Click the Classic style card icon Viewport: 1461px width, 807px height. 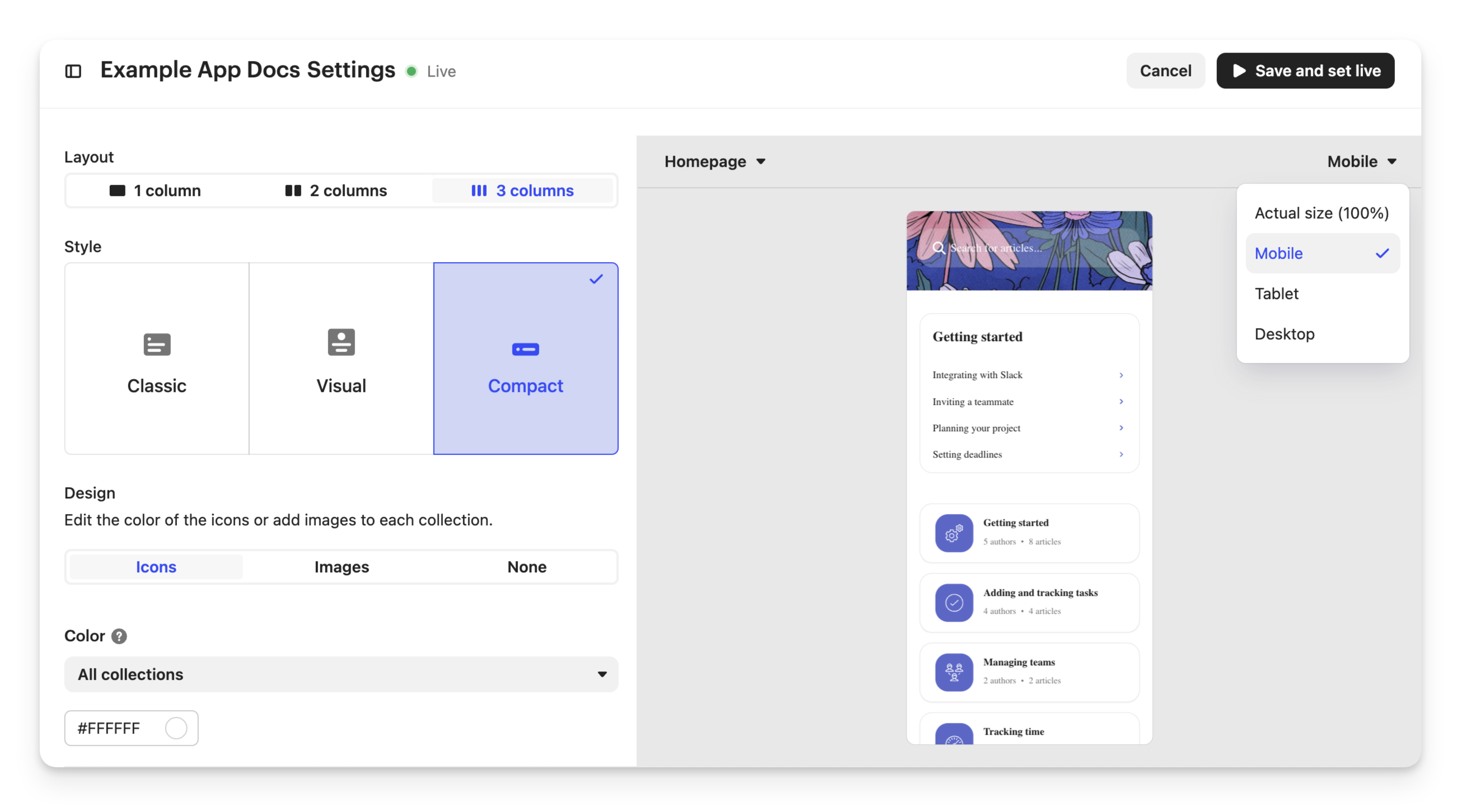157,344
